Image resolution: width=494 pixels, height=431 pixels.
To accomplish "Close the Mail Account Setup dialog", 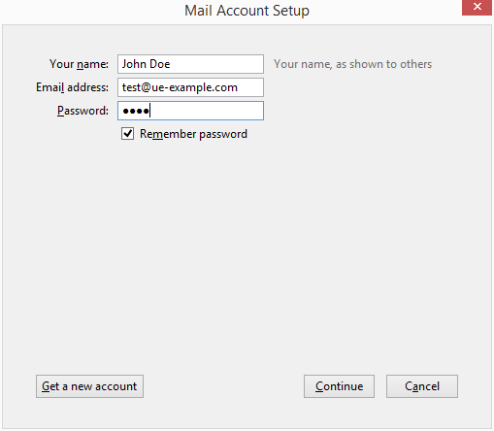I will point(478,7).
